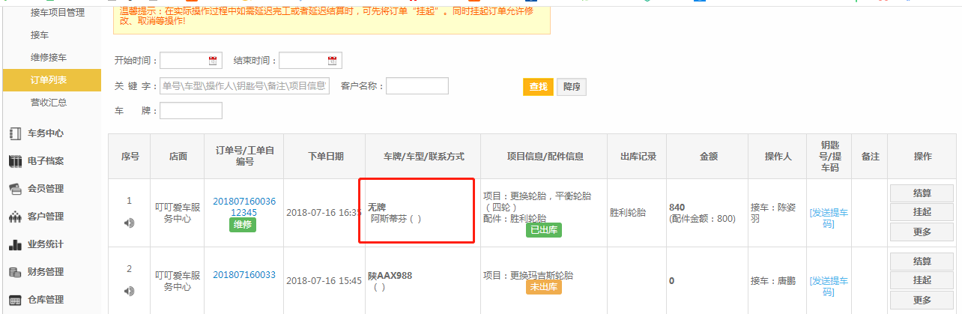Viewport: 962px width, 314px height.
Task: Click the calendar icon in 开始时间 field
Action: [x=213, y=61]
